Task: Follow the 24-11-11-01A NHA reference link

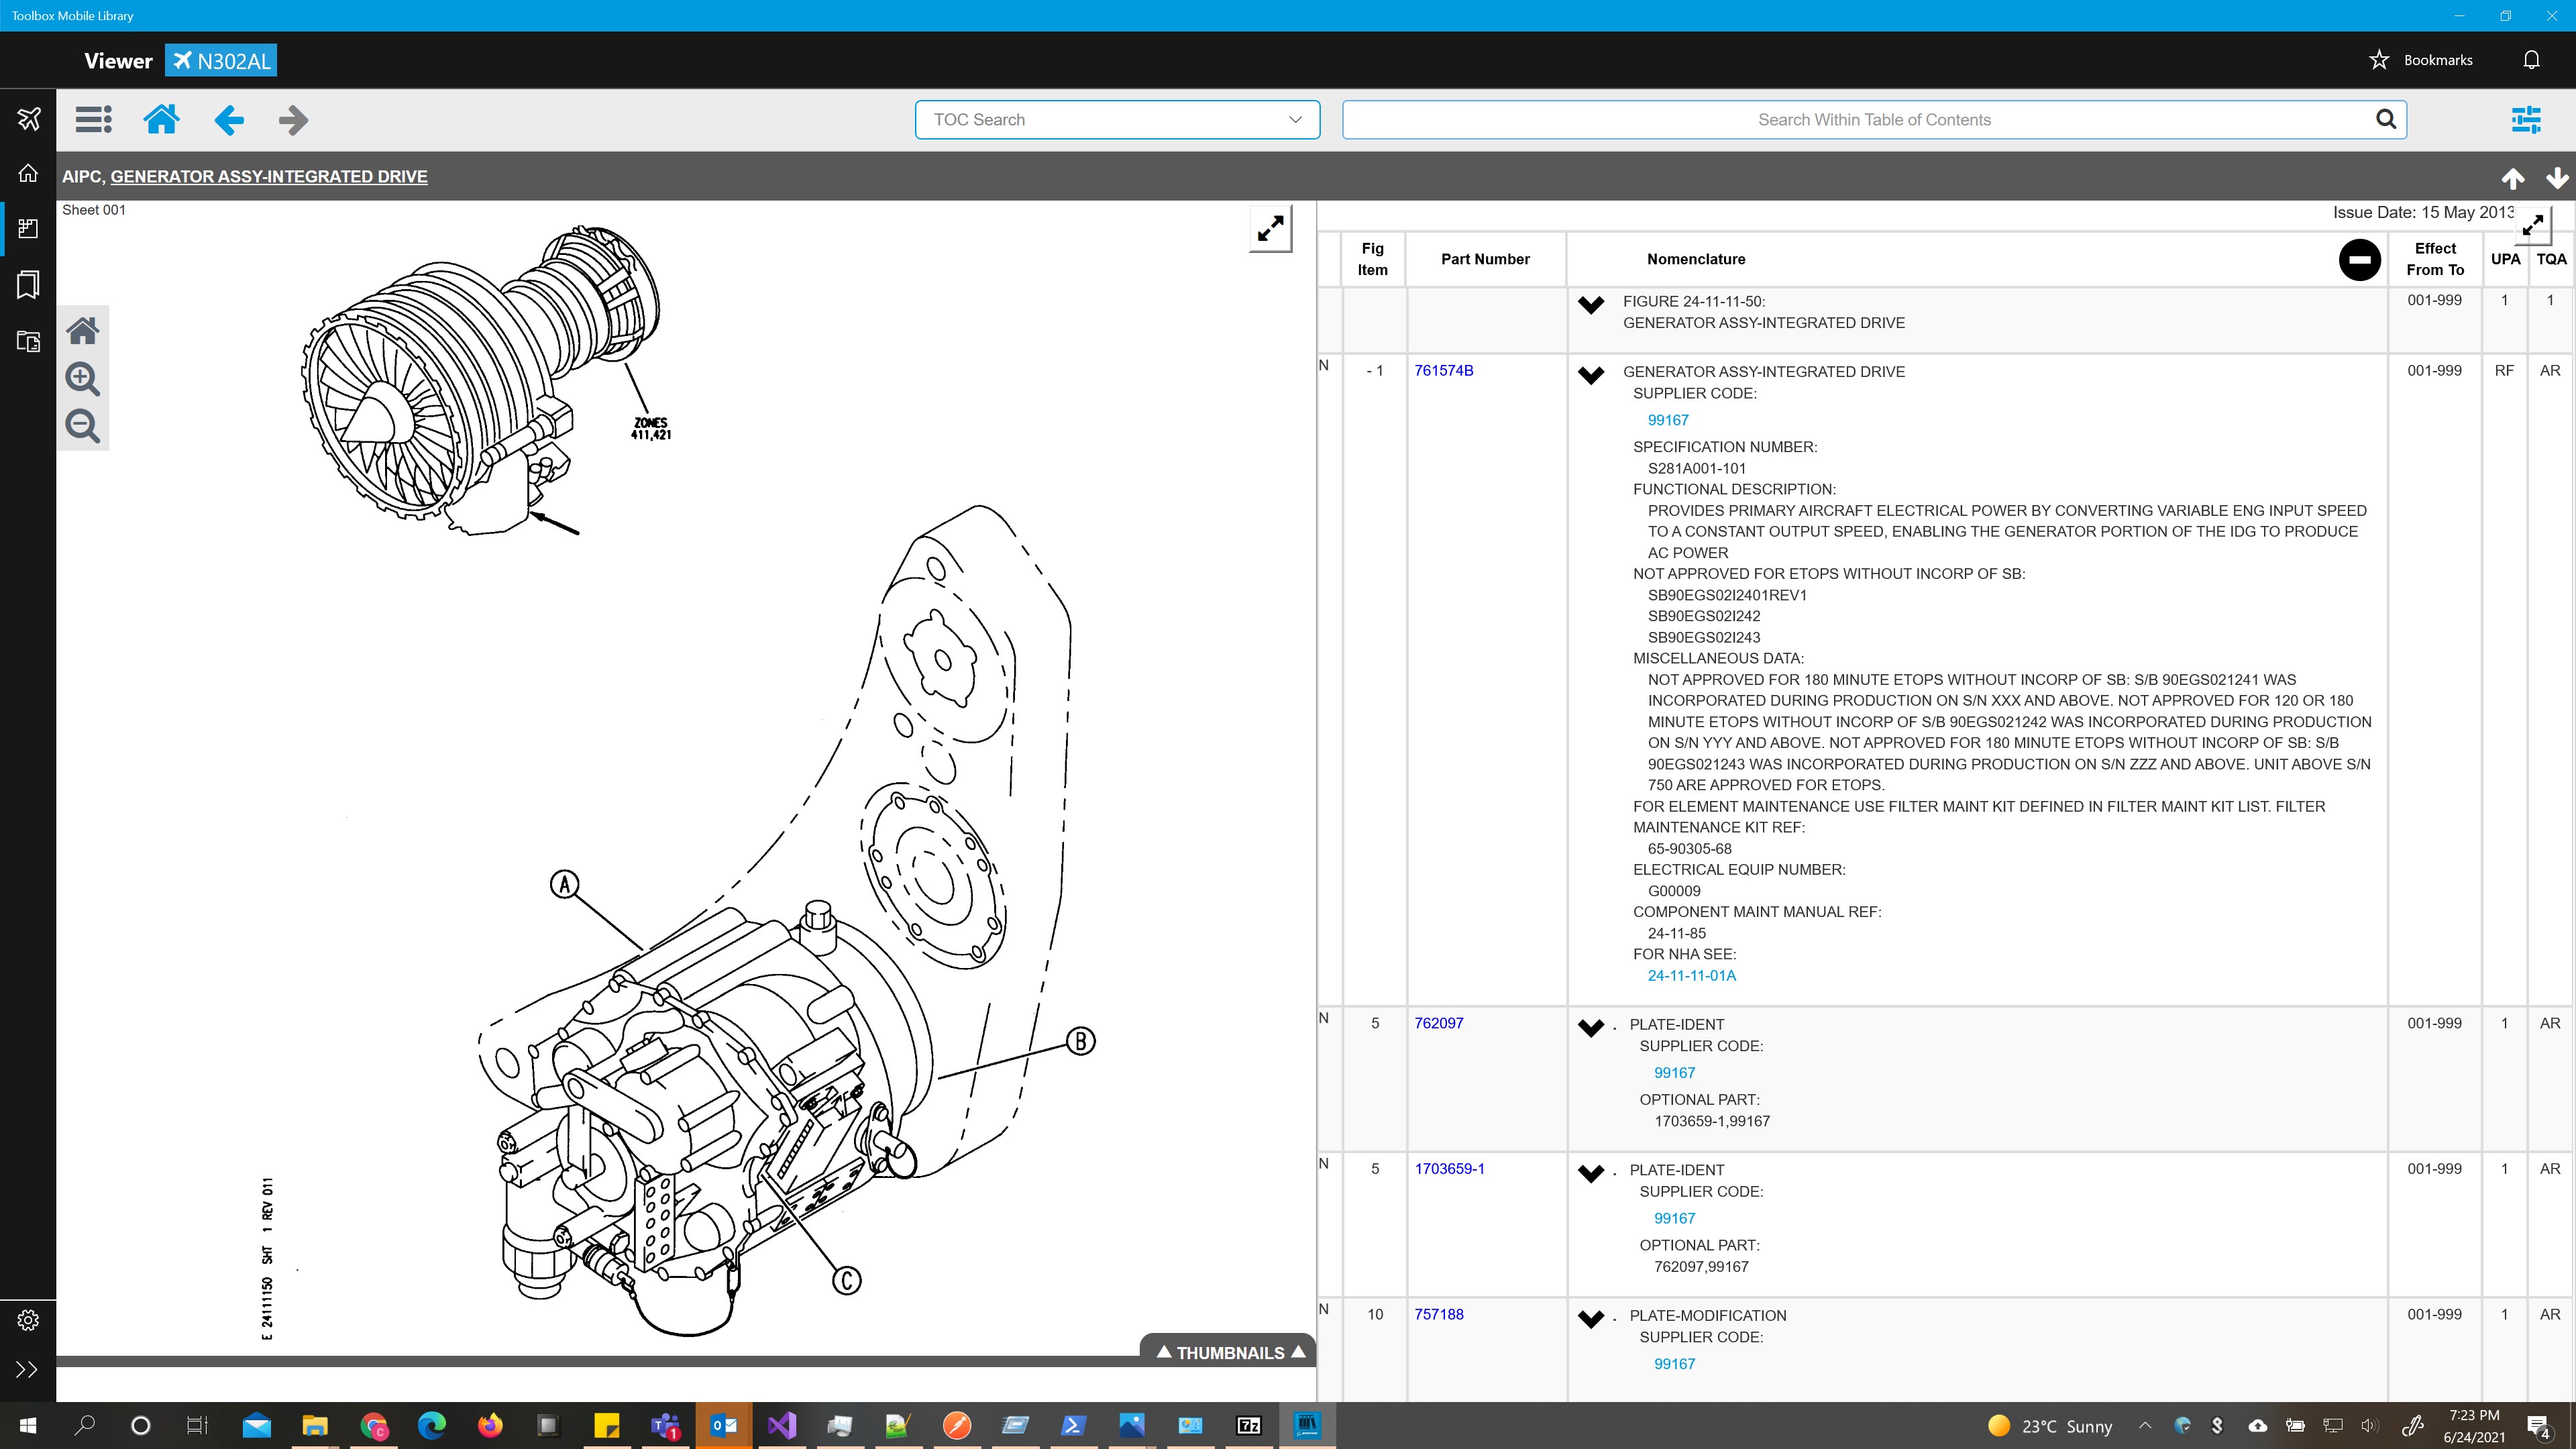Action: [1691, 976]
